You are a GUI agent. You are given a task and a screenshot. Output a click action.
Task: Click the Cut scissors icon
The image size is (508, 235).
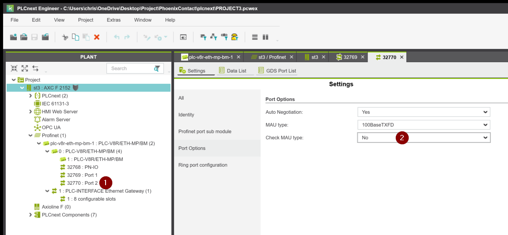click(65, 37)
